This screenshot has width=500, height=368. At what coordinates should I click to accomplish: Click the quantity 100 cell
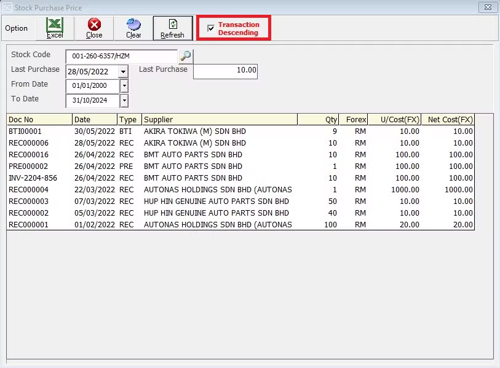tap(330, 225)
